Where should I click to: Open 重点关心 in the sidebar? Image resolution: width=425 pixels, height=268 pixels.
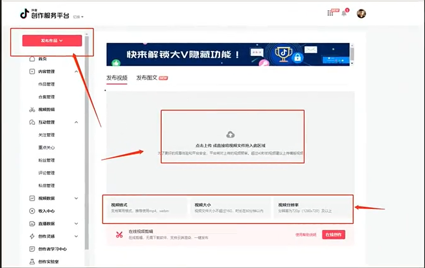[46, 148]
